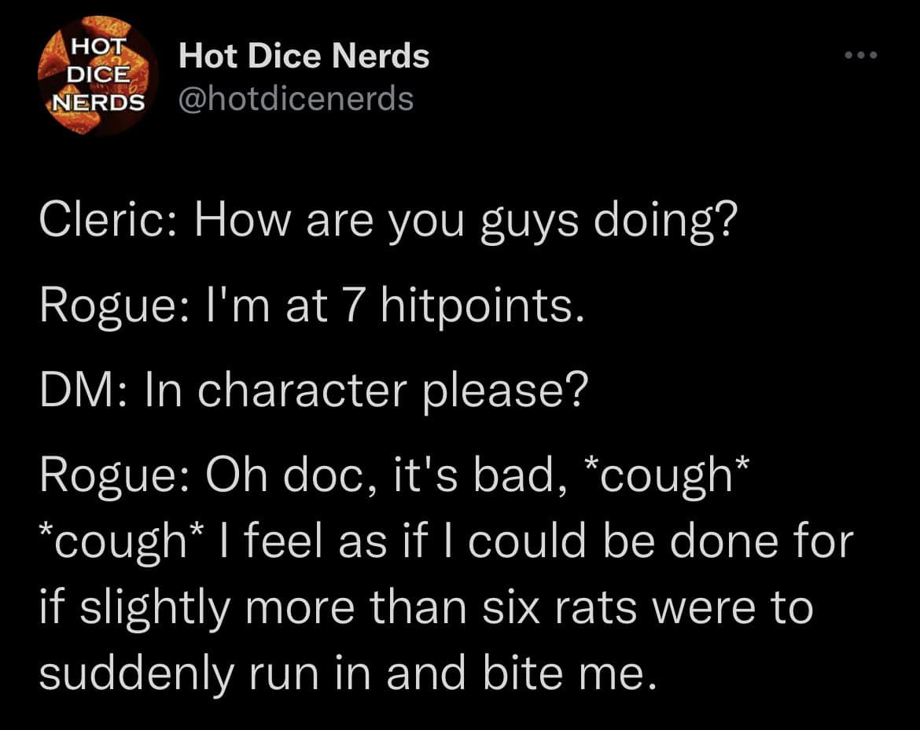
Task: Tap the paragraph about six rats
Action: pos(425,605)
